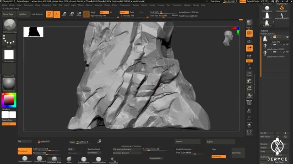
Task: Pick a color in the color picker
Action: [9, 100]
